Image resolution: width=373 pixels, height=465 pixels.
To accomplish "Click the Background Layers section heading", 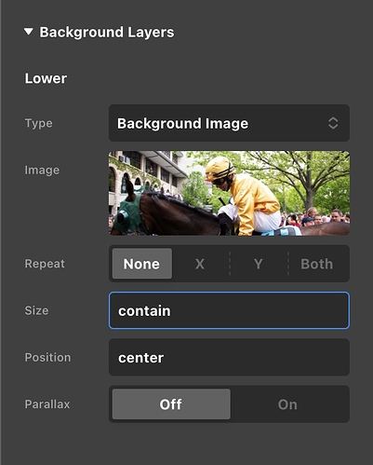I will 107,33.
